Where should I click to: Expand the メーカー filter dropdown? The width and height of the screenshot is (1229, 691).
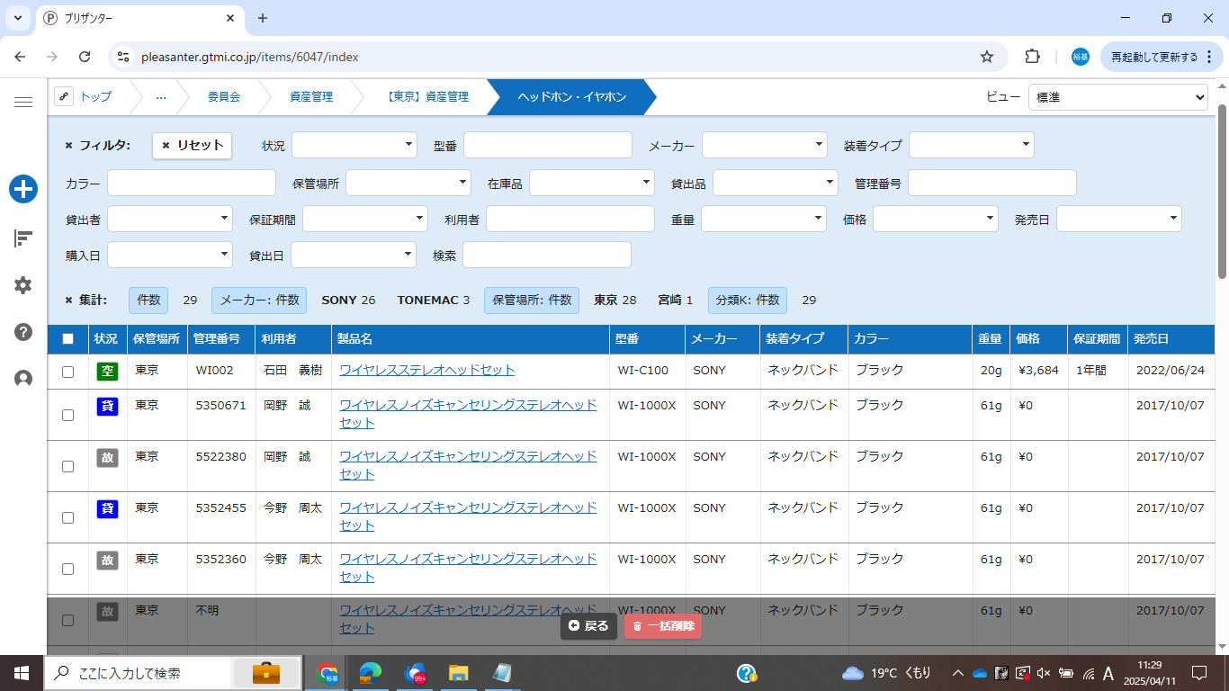pyautogui.click(x=764, y=145)
